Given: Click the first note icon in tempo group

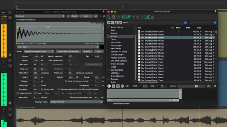Looking at the screenshot, I should click(x=133, y=17).
